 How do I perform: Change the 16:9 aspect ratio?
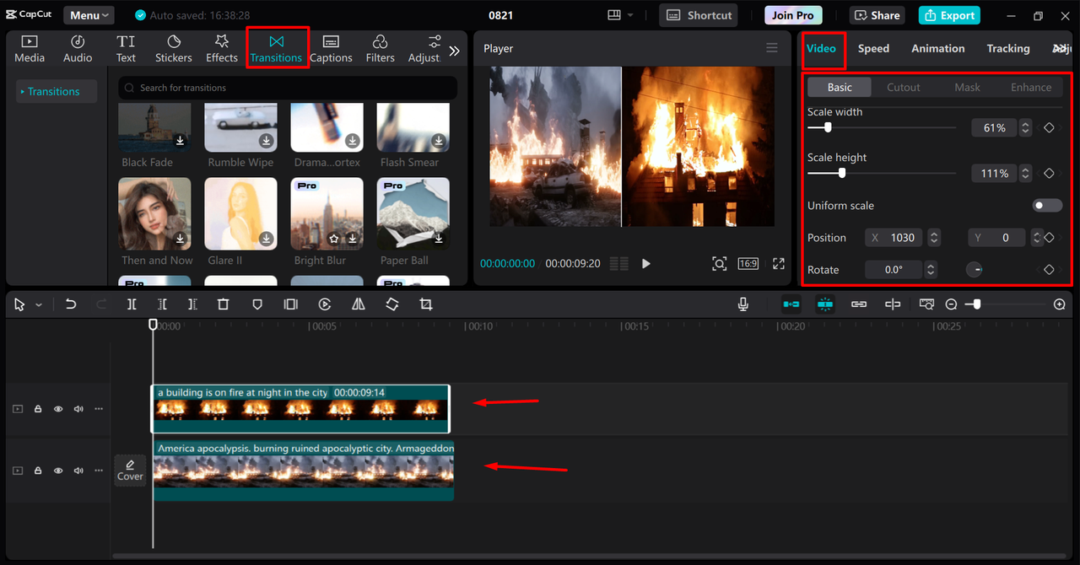click(x=748, y=263)
